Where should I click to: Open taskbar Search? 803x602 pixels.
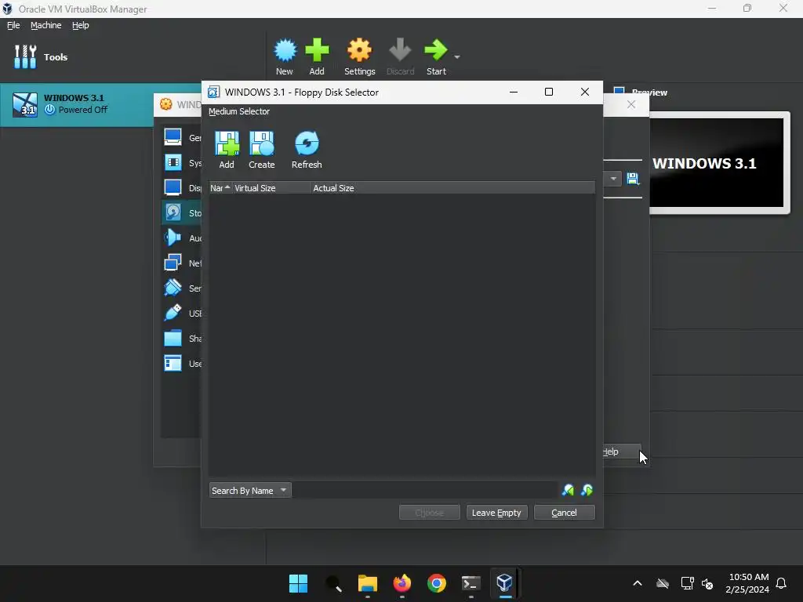[x=332, y=583]
